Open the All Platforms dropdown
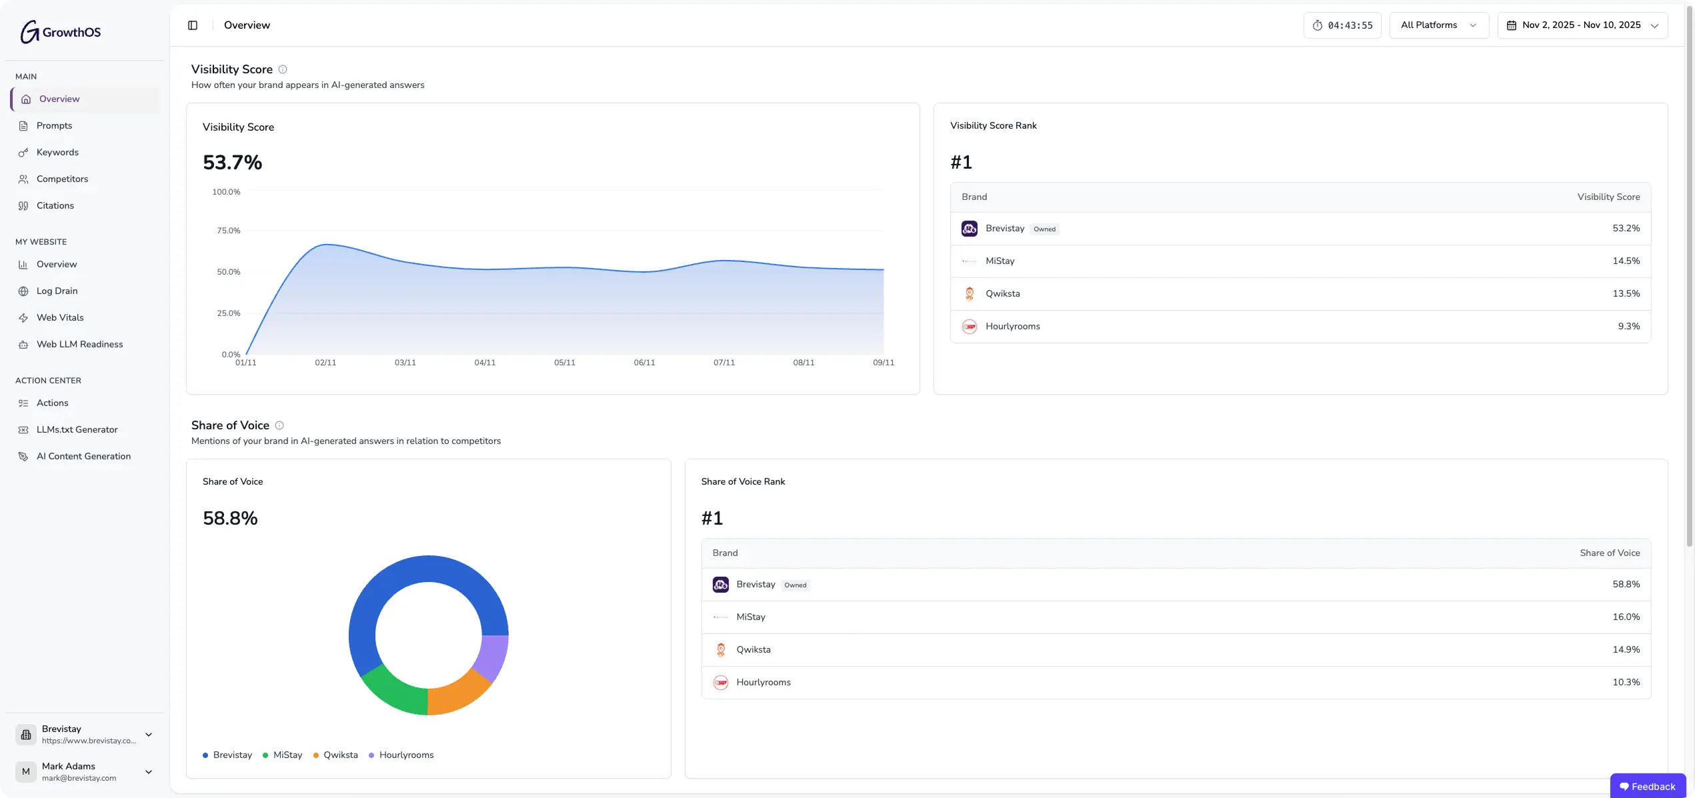The image size is (1695, 798). pos(1438,25)
